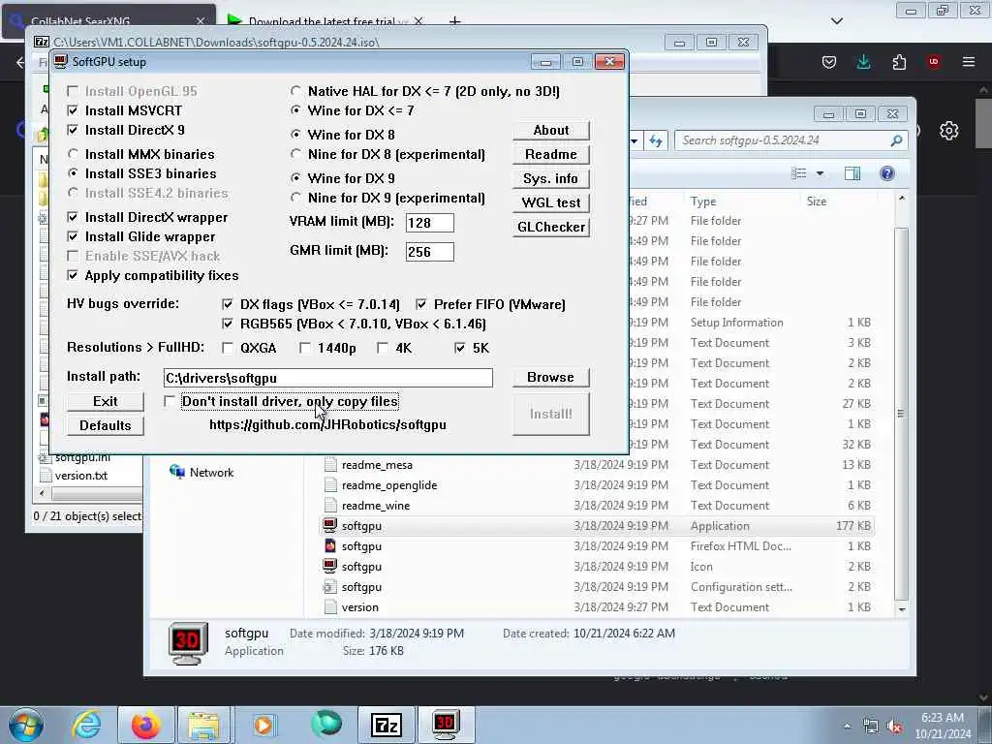This screenshot has width=992, height=744.
Task: Click the 7-Zip taskbar icon
Action: [387, 725]
